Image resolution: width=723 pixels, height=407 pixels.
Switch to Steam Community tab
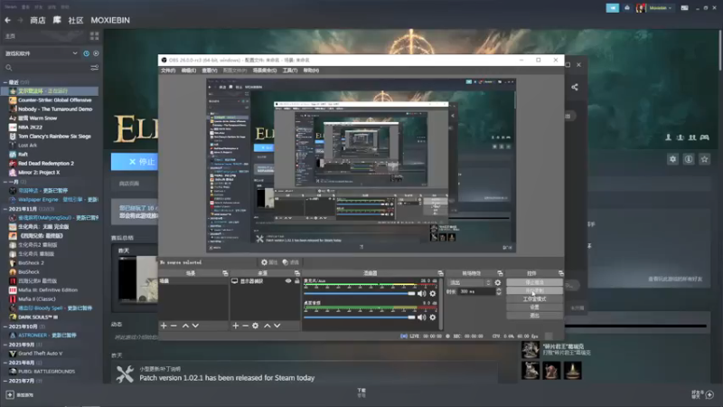(x=76, y=18)
